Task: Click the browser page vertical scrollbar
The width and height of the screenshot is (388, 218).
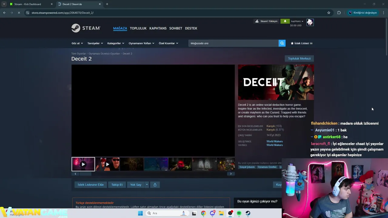Action: pos(386,36)
